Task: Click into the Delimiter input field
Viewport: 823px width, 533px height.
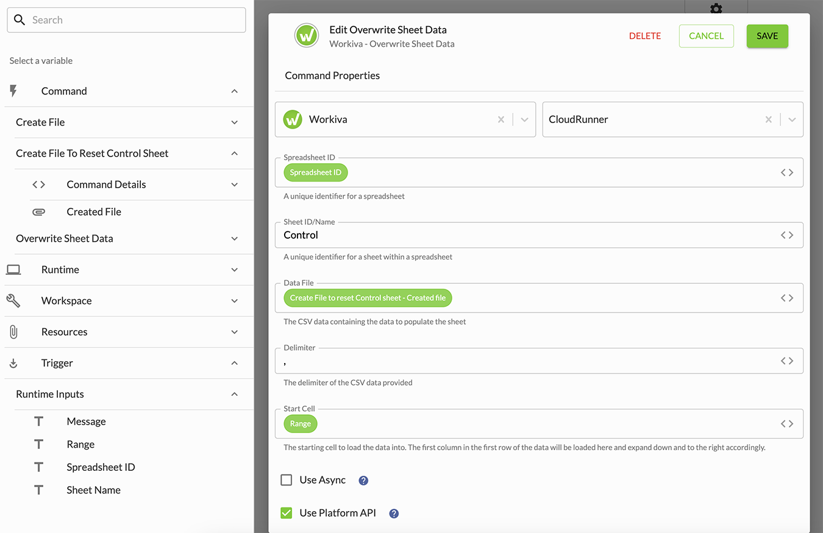Action: coord(539,361)
